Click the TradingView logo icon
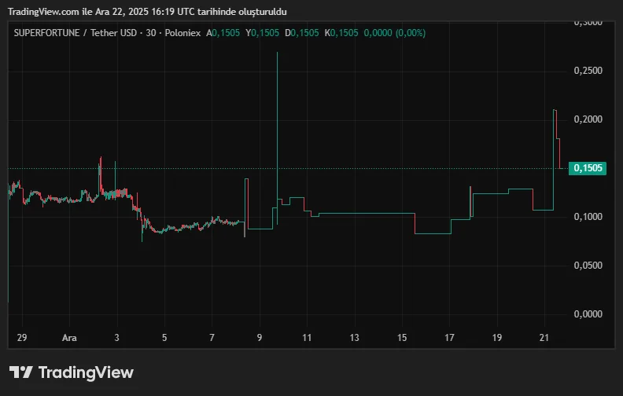 (21, 372)
